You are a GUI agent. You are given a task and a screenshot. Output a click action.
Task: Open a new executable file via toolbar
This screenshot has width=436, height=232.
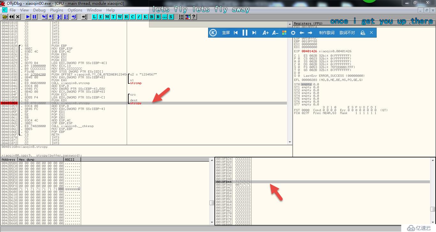click(x=5, y=17)
